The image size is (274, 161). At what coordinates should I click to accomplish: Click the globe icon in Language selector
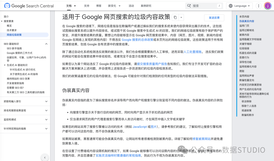(231, 6)
